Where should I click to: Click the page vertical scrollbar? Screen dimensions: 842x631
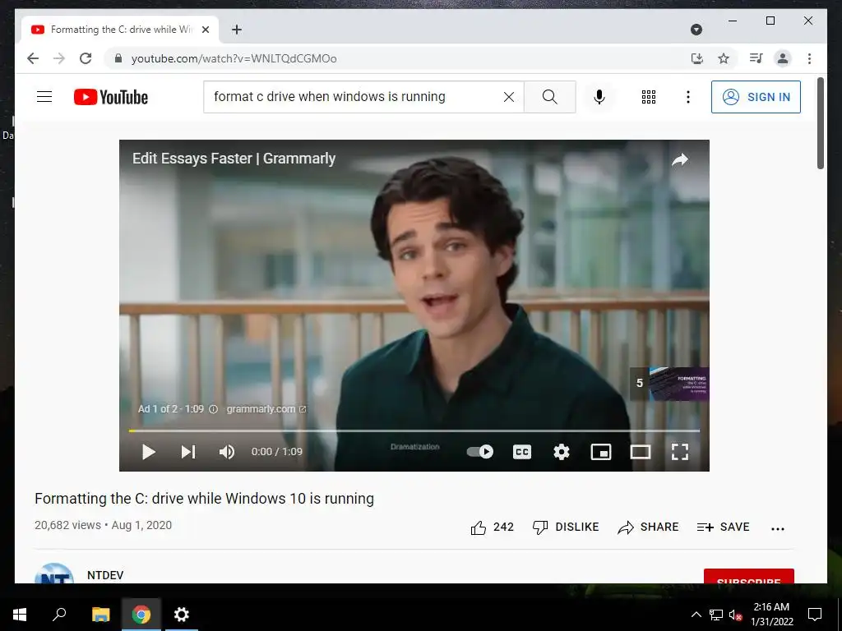pyautogui.click(x=821, y=123)
